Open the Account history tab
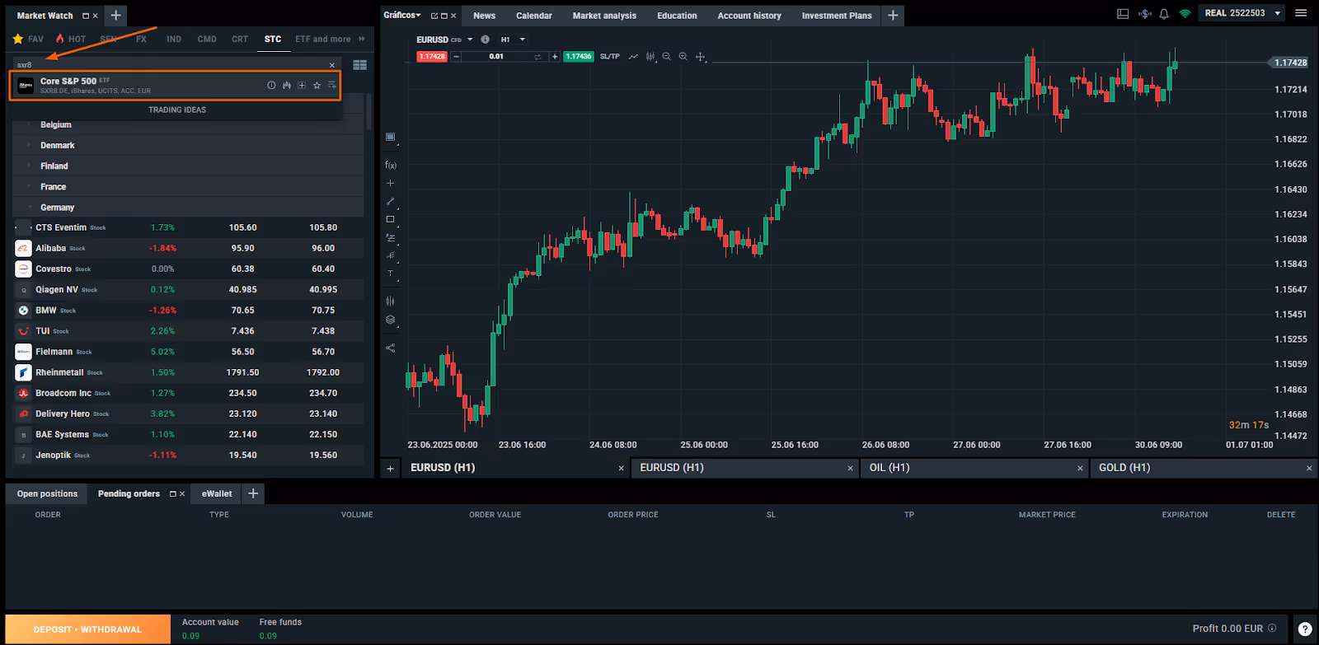 point(749,16)
